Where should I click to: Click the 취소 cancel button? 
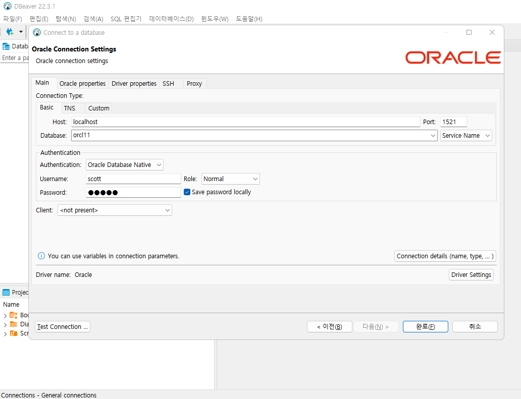[475, 327]
